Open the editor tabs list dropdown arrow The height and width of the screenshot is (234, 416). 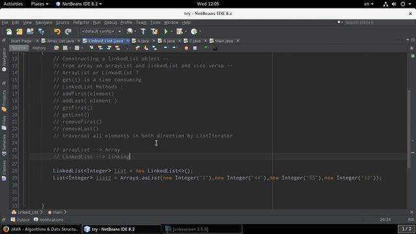point(408,40)
